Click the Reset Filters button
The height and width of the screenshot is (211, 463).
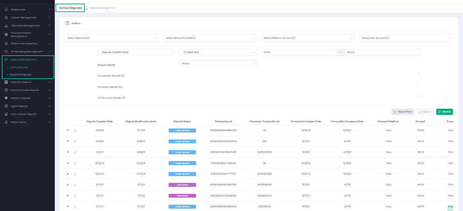point(402,112)
